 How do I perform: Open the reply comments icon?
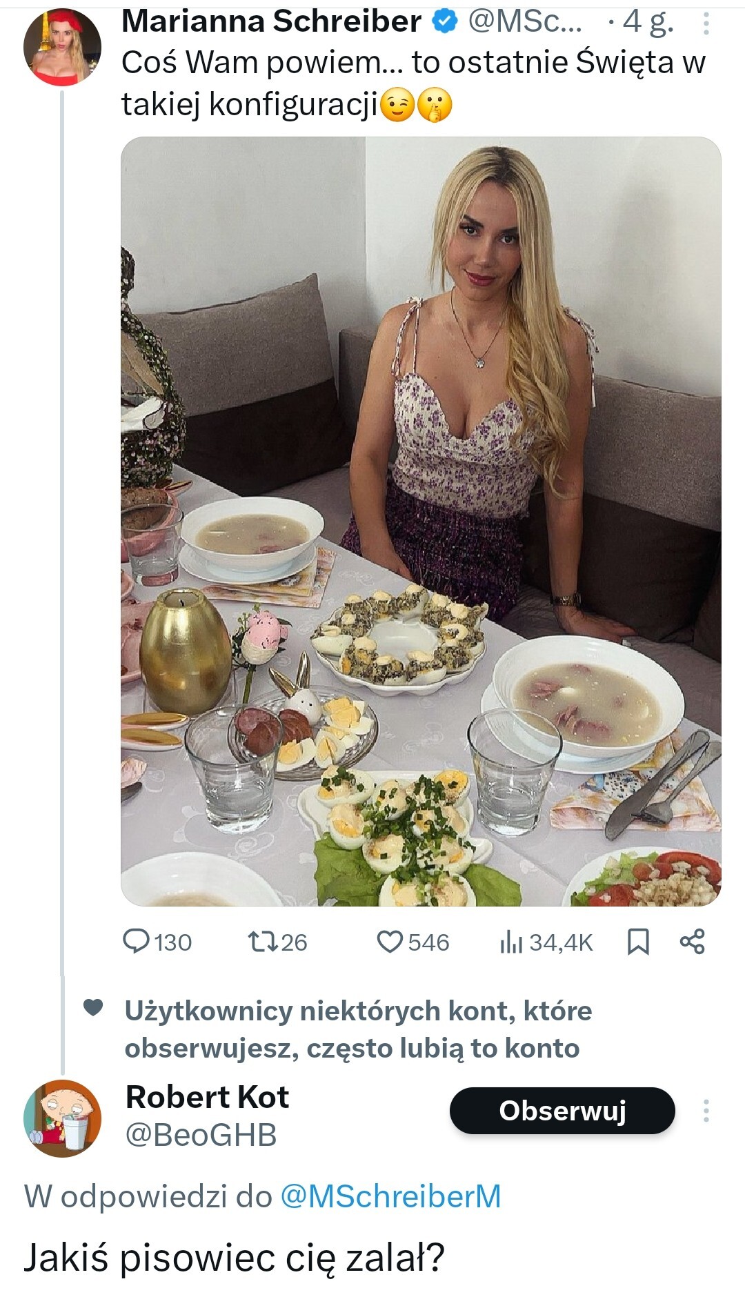[136, 942]
